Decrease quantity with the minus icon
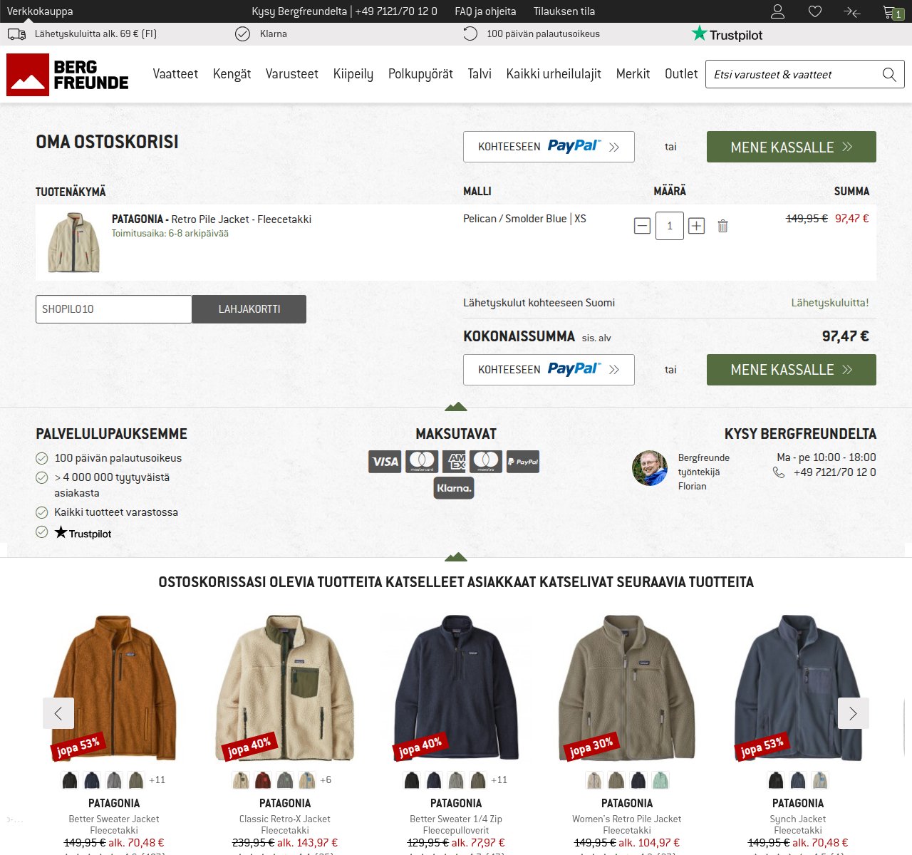Screen dimensions: 912x855 [x=642, y=226]
